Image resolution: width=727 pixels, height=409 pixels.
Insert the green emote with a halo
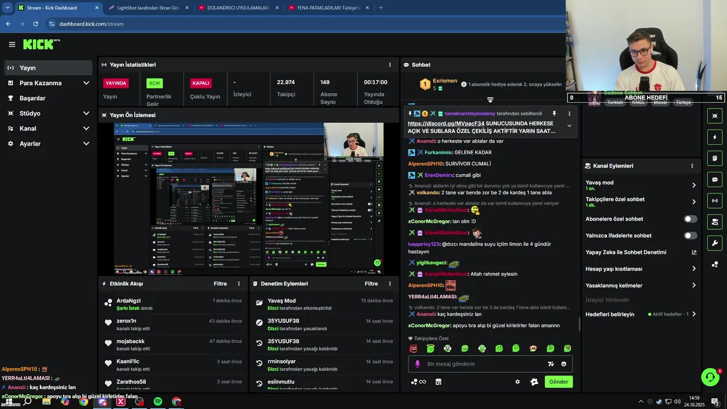click(431, 348)
